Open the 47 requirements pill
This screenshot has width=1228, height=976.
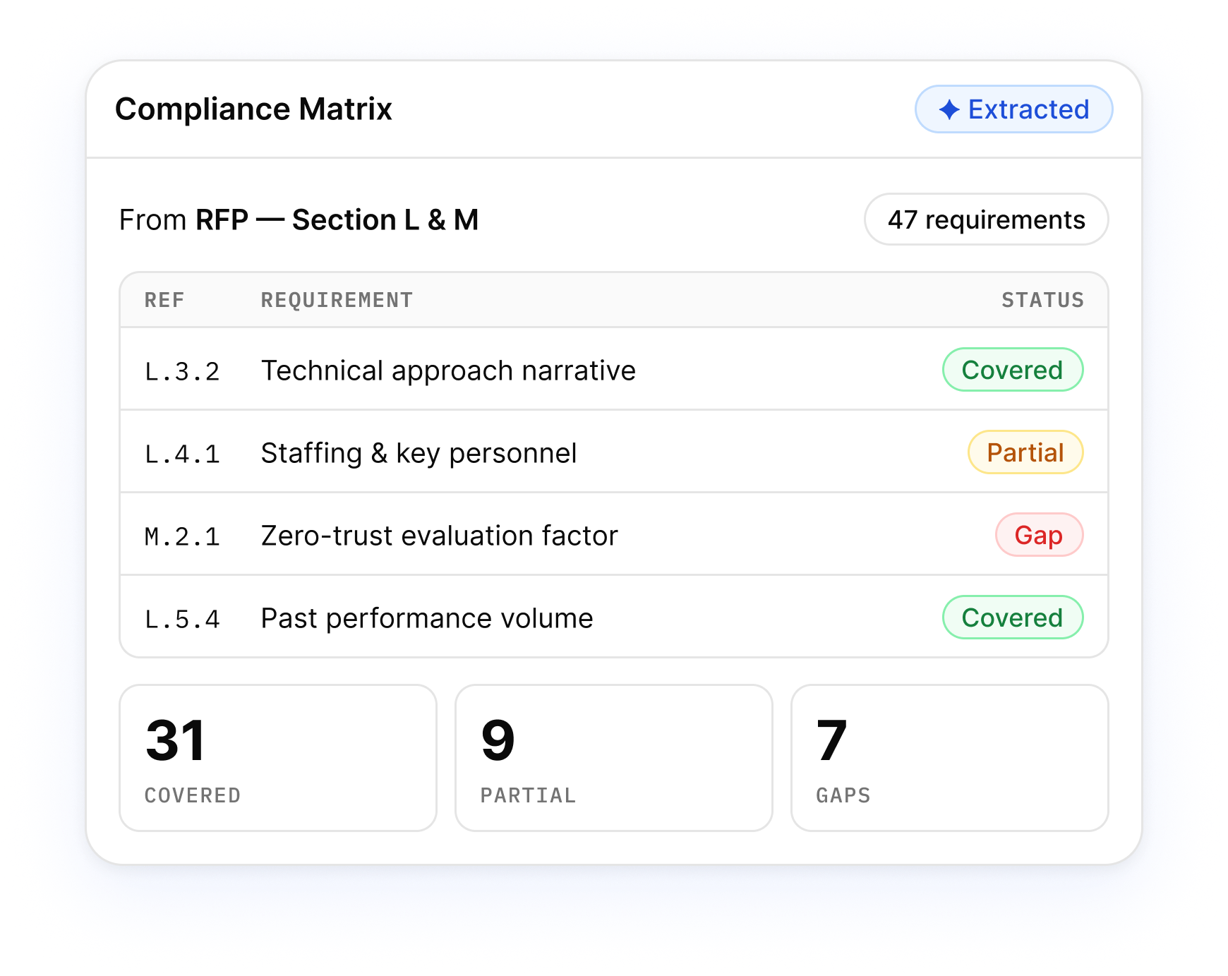click(x=986, y=219)
